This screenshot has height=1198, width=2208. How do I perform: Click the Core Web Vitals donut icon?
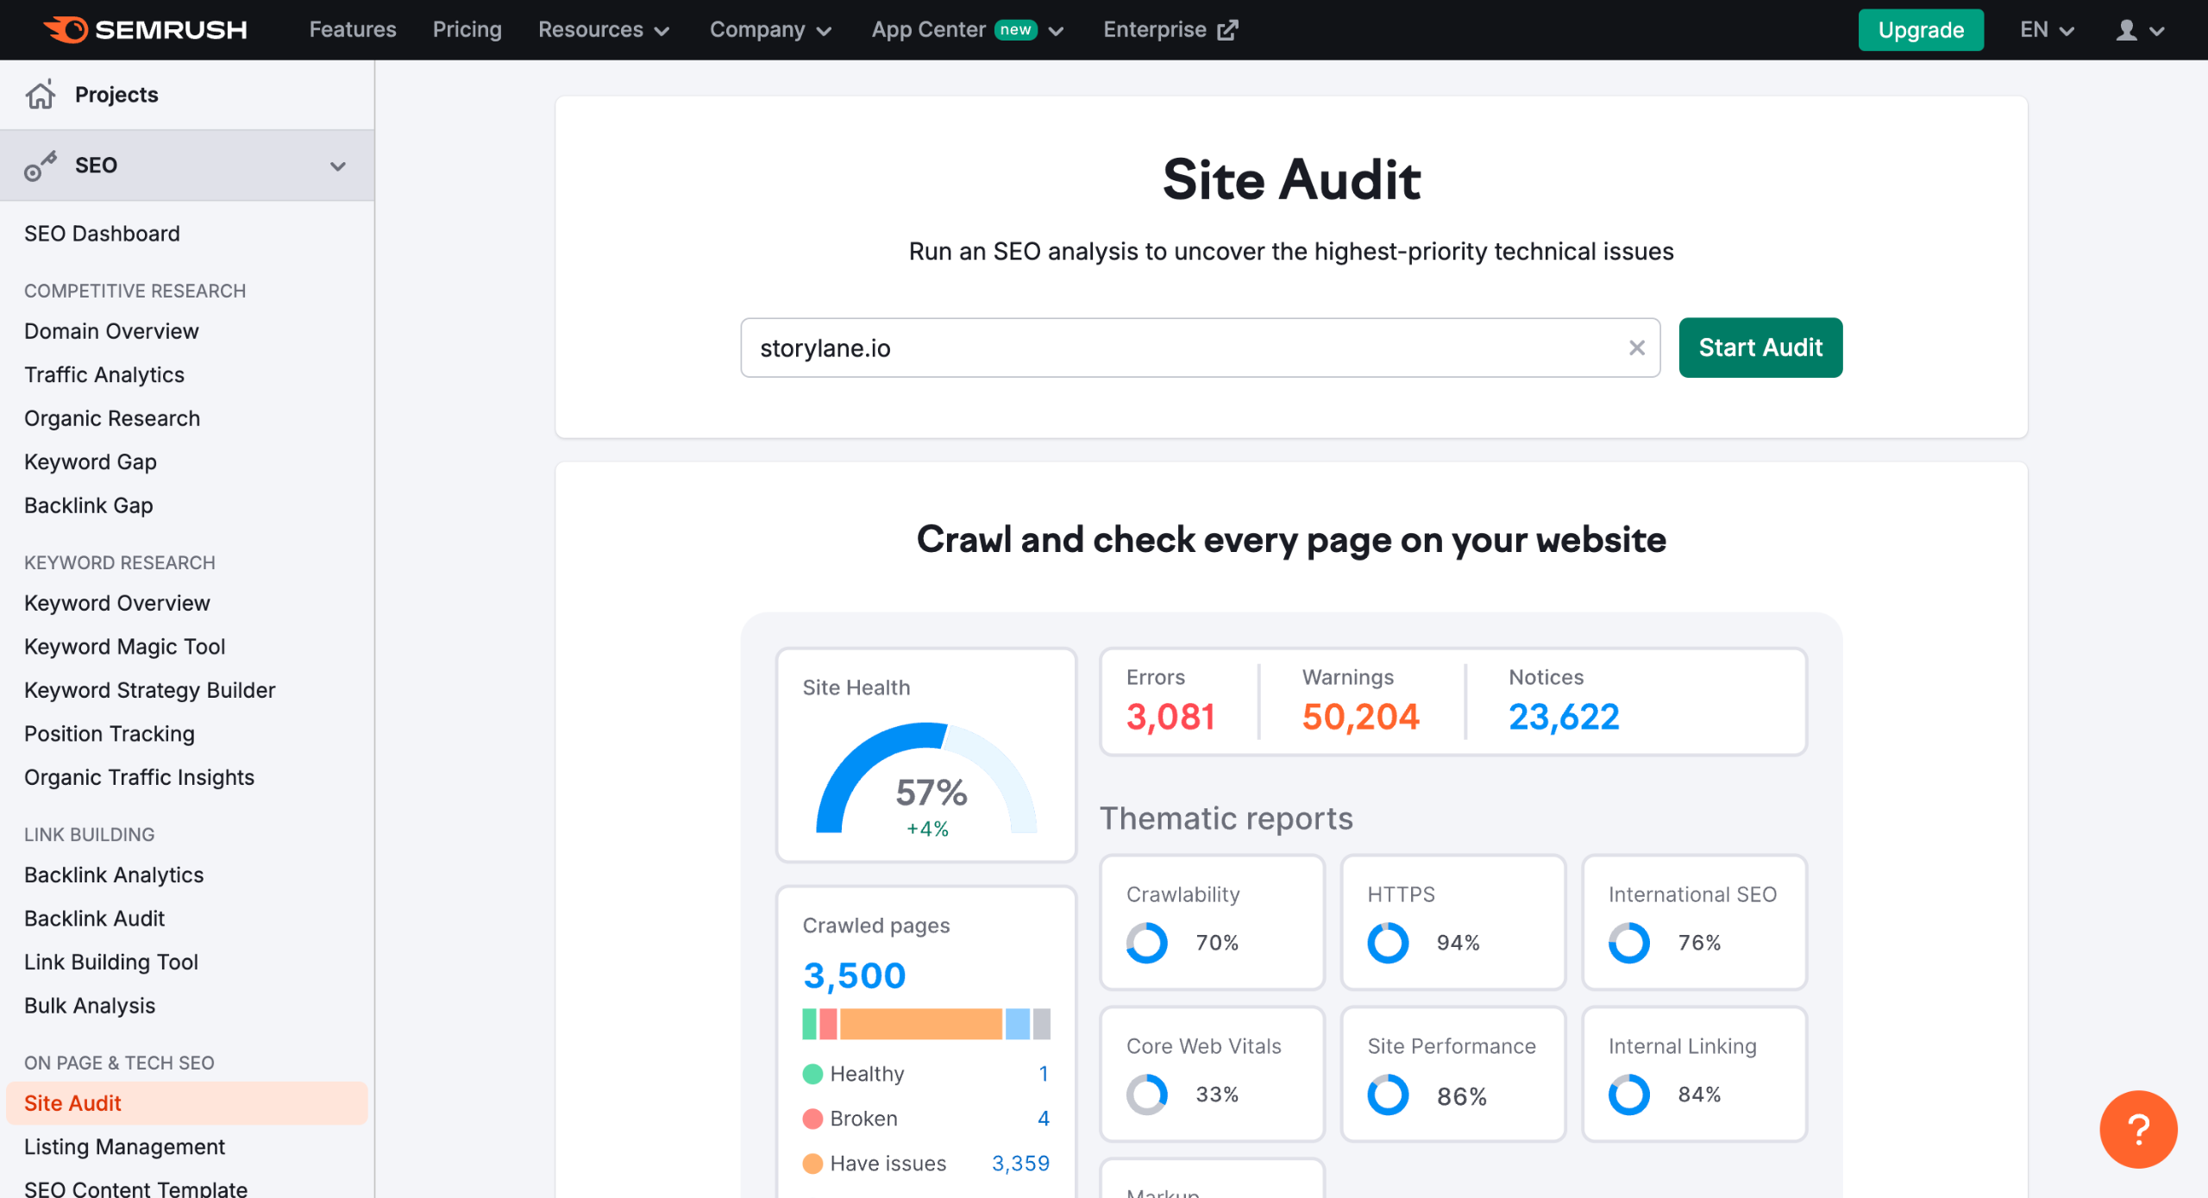[1146, 1095]
